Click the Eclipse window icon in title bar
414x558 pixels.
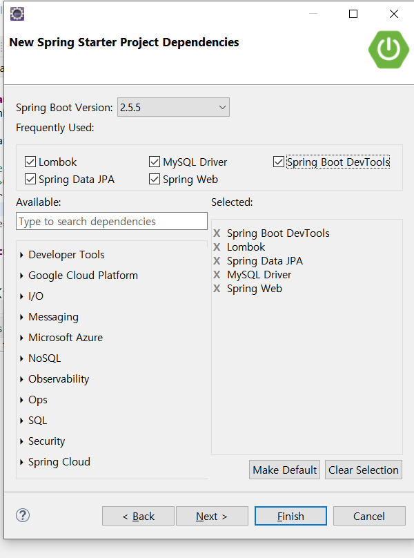(17, 14)
